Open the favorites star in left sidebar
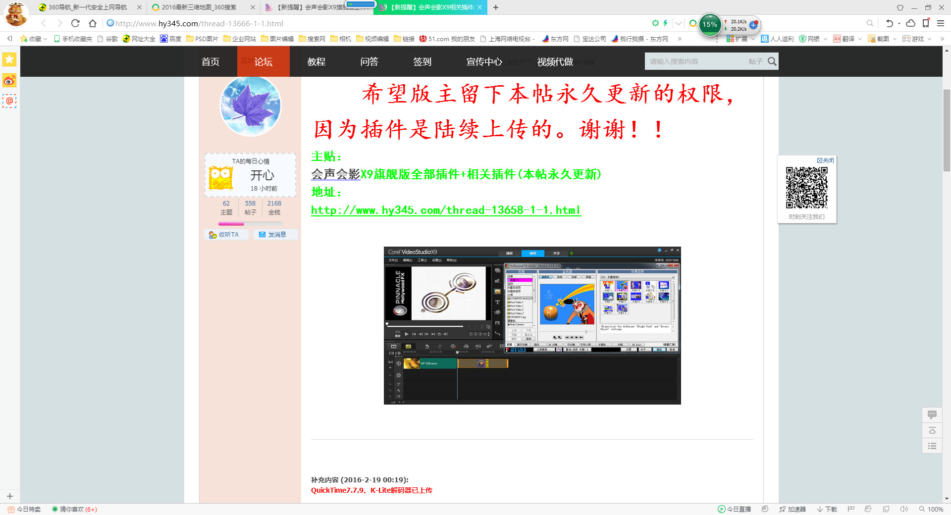 click(9, 59)
